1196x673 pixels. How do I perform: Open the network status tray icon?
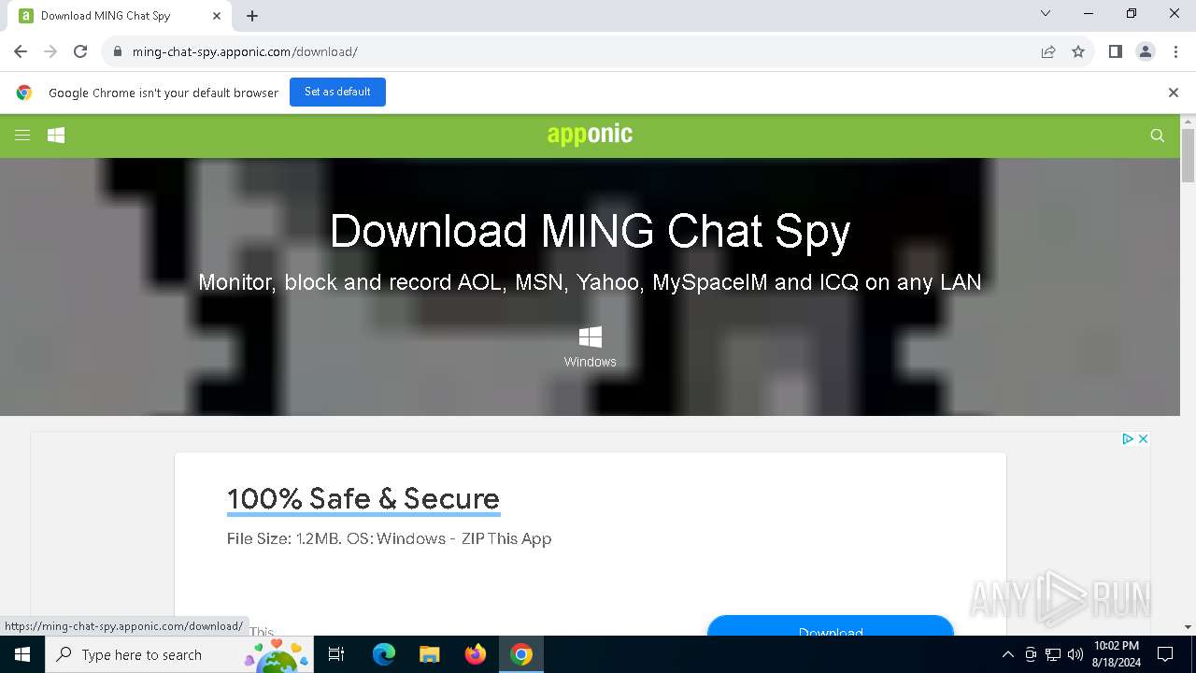[x=1053, y=654]
